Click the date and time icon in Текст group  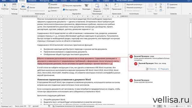[x=161, y=7]
